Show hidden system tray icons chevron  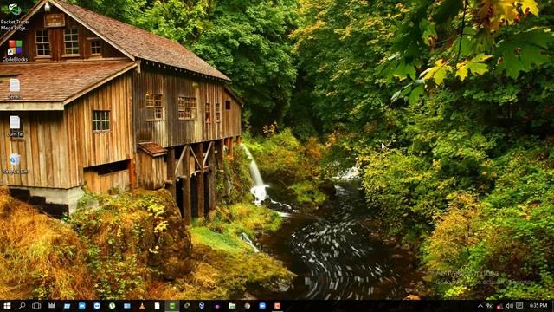click(x=480, y=306)
